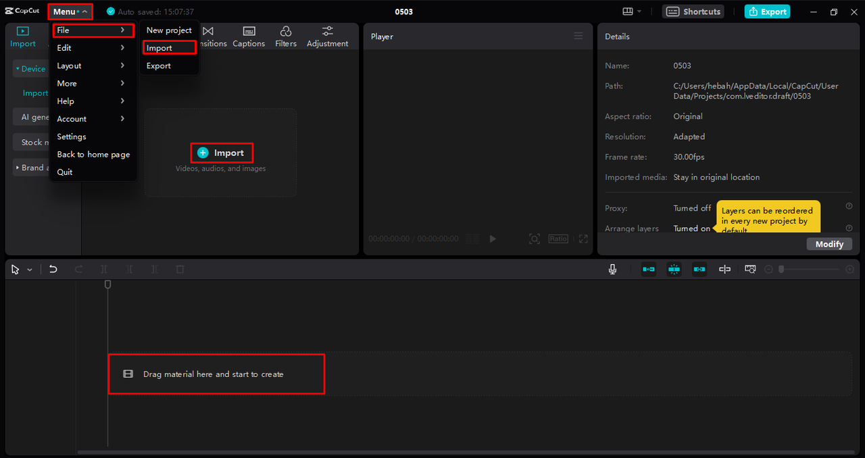The width and height of the screenshot is (865, 458).
Task: Open the Layout submenu in Menu
Action: point(93,66)
